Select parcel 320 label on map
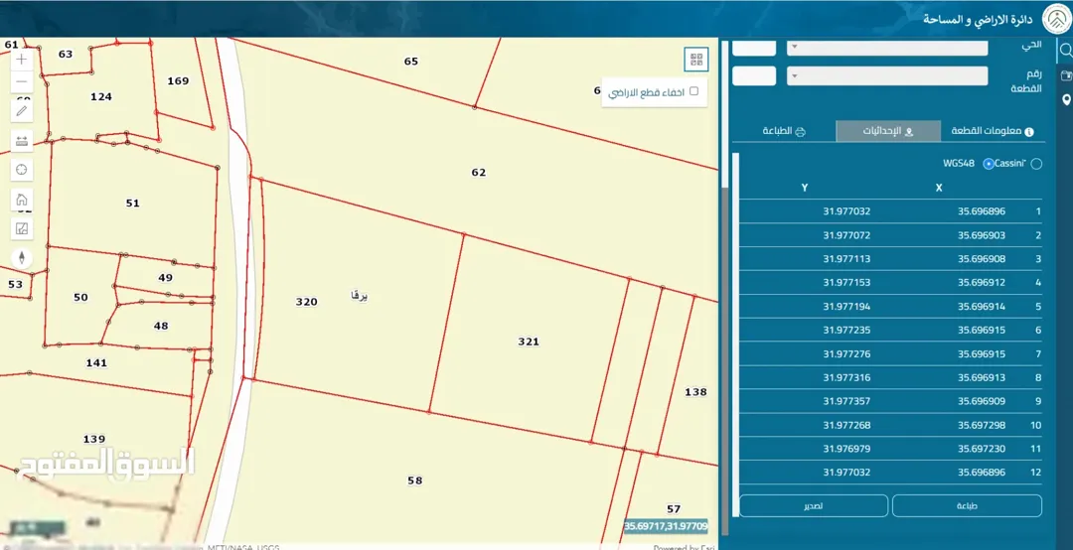This screenshot has height=550, width=1073. [307, 302]
